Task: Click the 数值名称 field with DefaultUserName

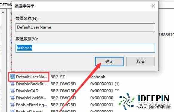Action: [x=85, y=28]
